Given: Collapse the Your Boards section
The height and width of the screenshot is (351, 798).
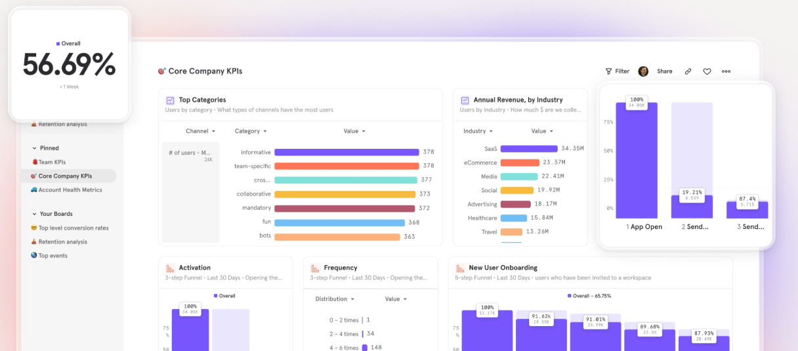Looking at the screenshot, I should click(x=34, y=214).
